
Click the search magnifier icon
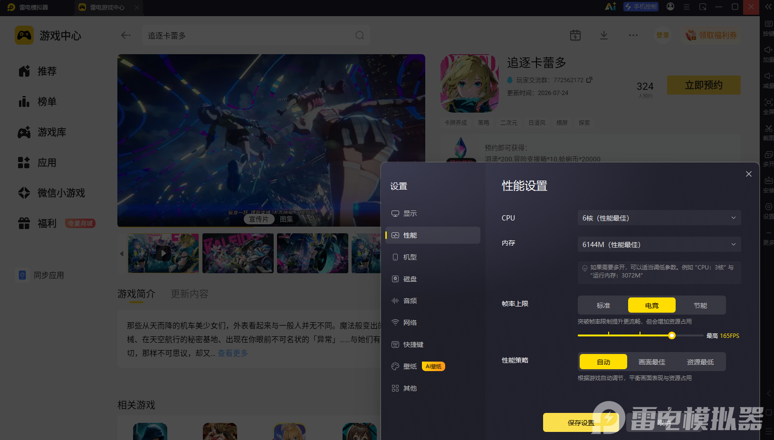tap(360, 35)
